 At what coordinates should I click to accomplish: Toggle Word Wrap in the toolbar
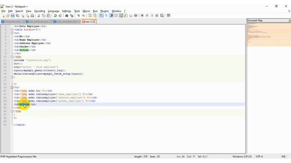pyautogui.click(x=101, y=16)
